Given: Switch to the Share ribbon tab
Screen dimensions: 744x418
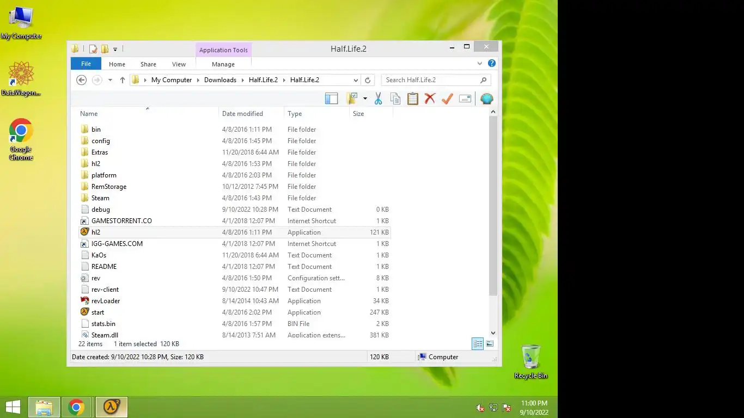Looking at the screenshot, I should (x=148, y=64).
